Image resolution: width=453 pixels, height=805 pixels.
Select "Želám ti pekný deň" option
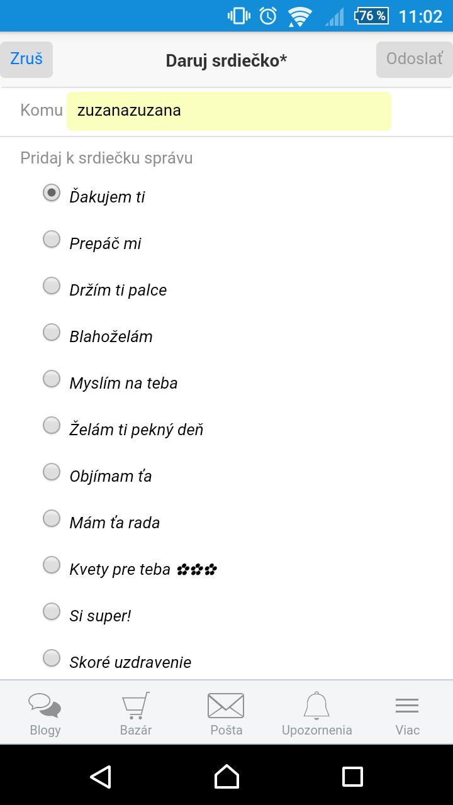52,425
